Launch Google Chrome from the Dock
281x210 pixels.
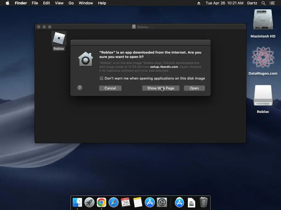[x=102, y=202]
